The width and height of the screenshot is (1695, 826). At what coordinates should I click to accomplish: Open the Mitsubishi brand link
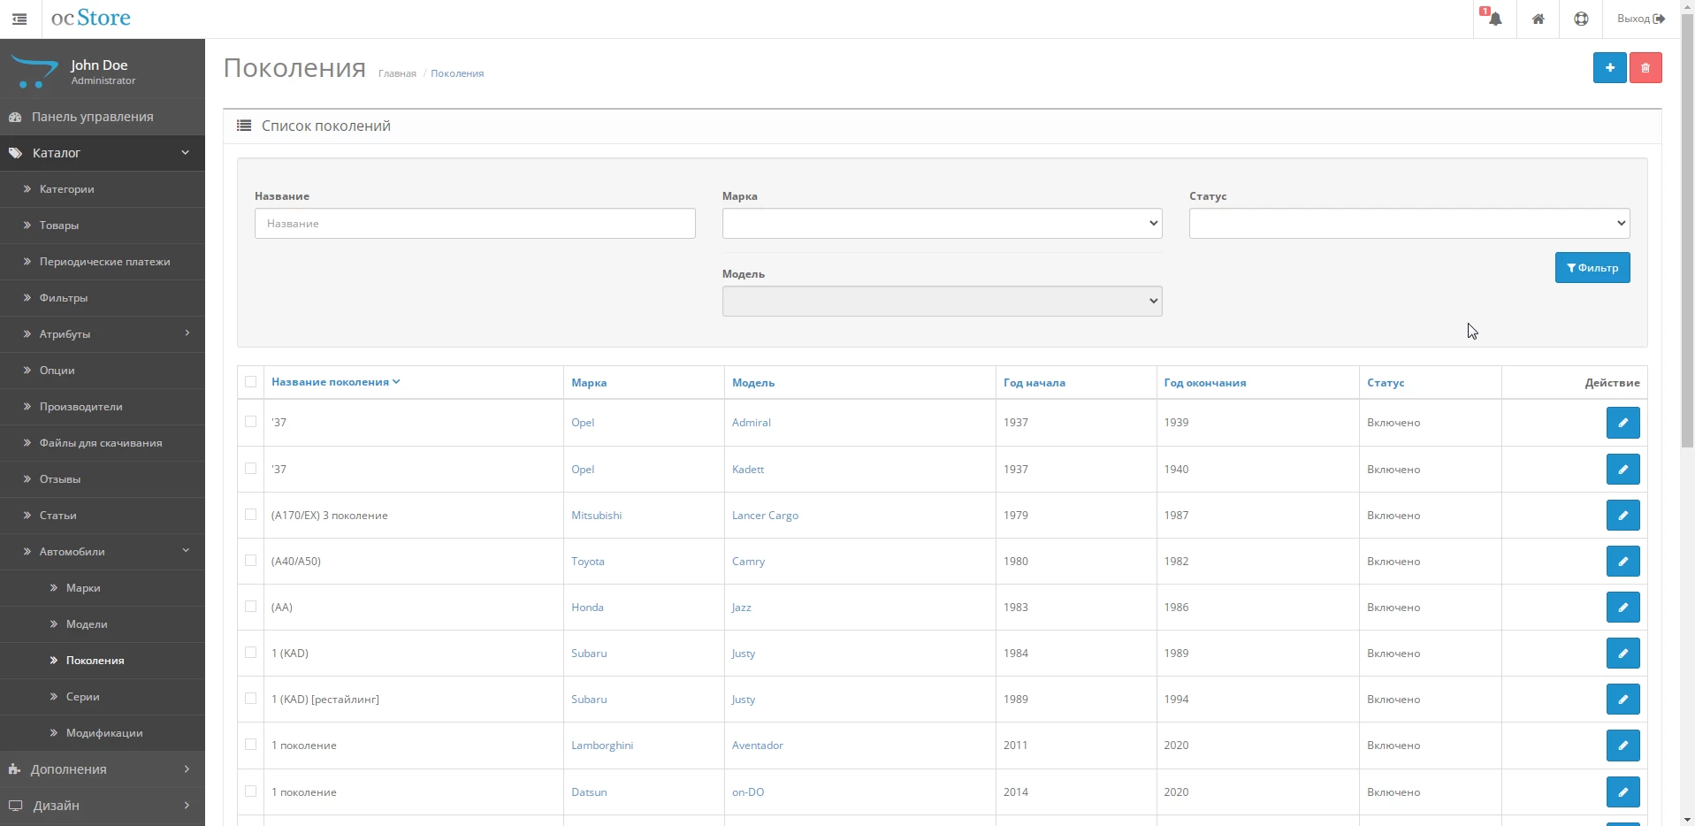597,516
